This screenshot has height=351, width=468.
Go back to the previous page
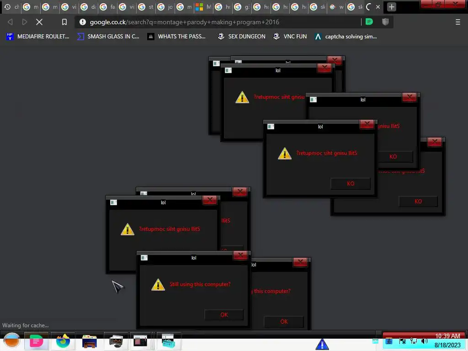pos(10,22)
